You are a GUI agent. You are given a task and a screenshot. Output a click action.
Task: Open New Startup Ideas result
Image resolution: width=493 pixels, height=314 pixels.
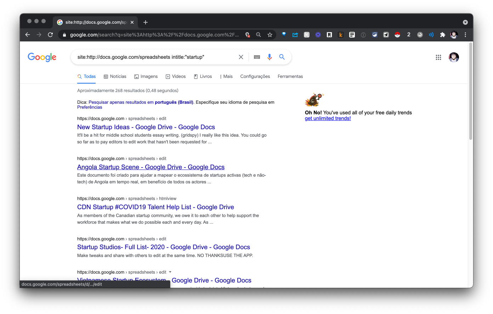tap(146, 127)
